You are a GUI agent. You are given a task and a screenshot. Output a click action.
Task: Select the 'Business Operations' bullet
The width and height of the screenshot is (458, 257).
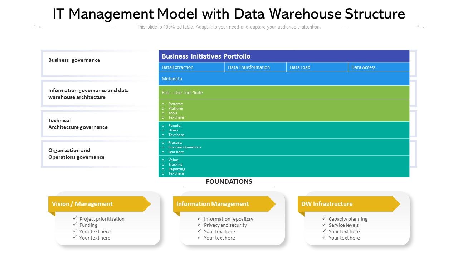[185, 147]
